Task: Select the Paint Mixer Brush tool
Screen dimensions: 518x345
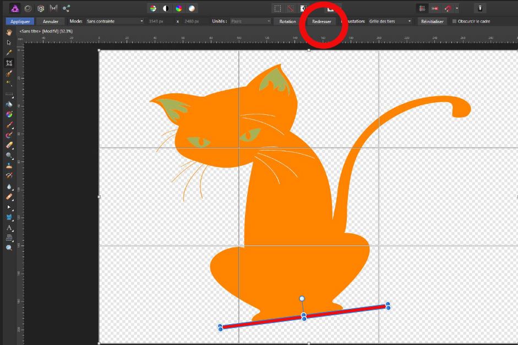Action: [x=9, y=135]
